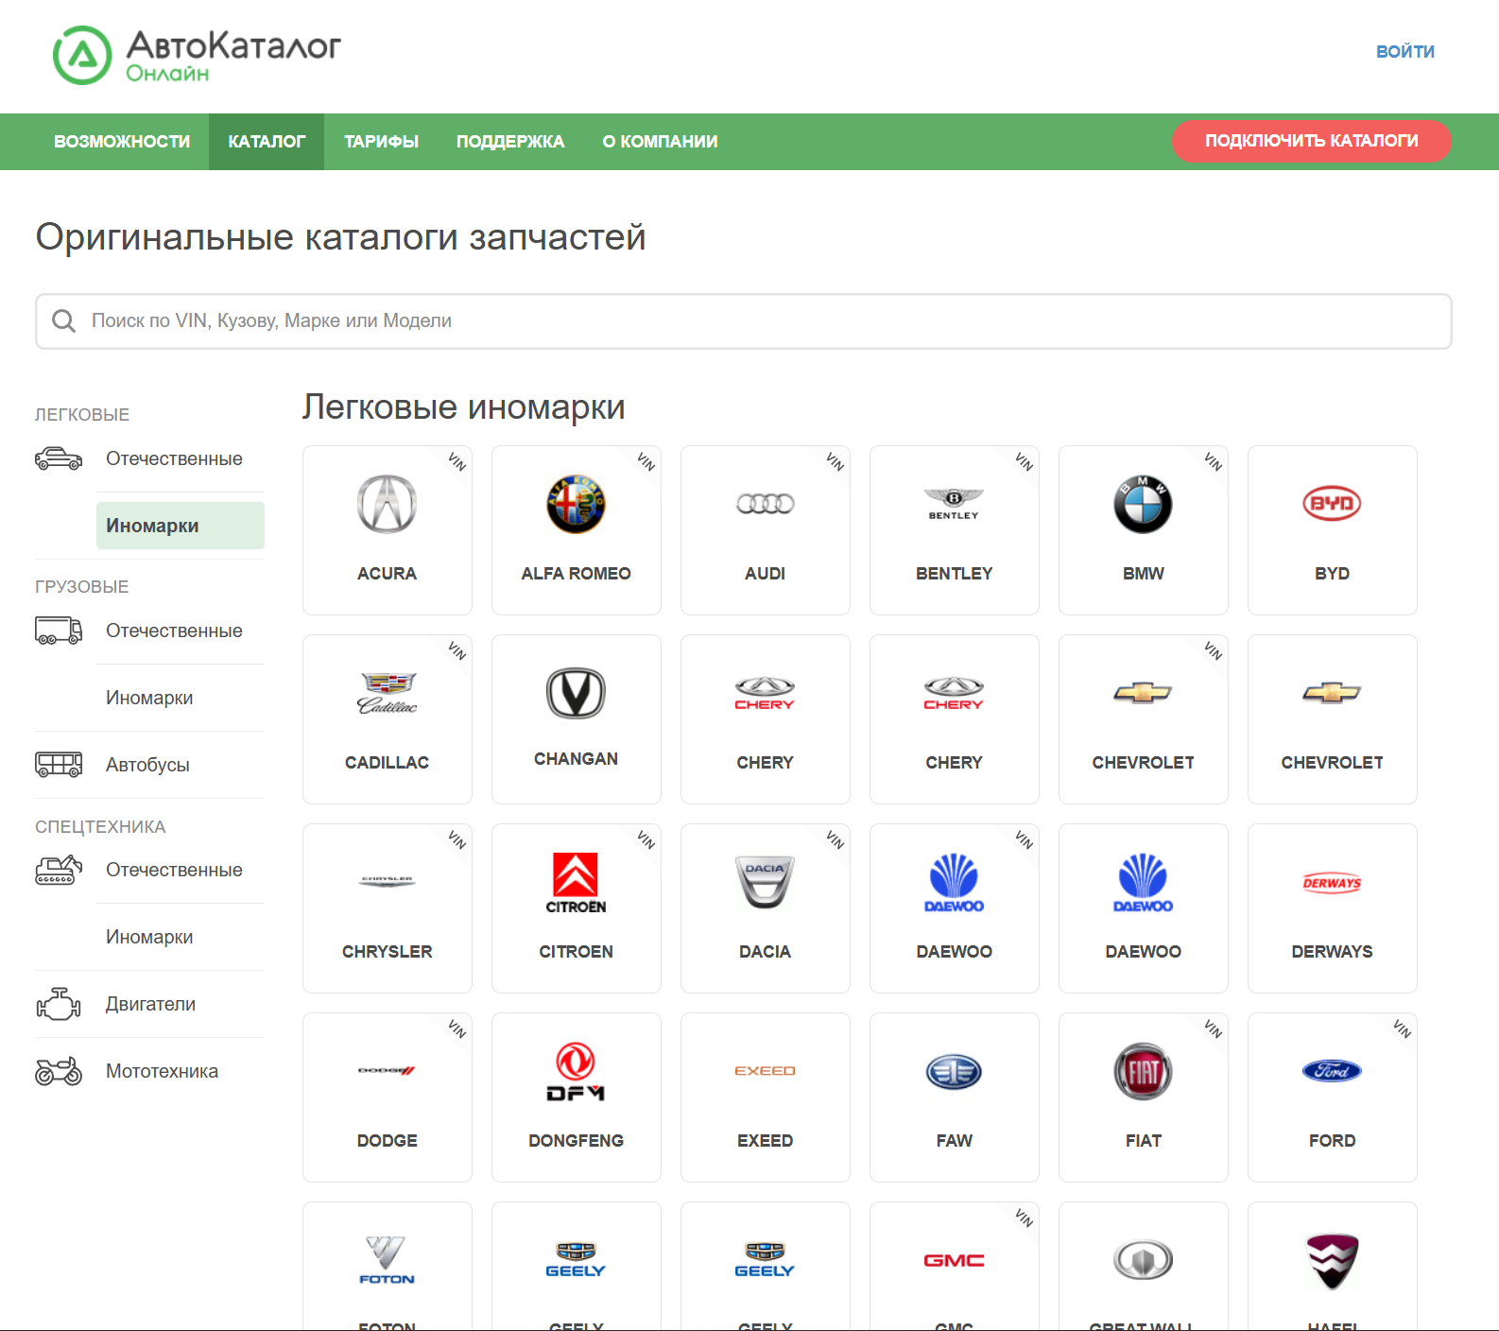Open the Ford catalog card

point(1333,1098)
